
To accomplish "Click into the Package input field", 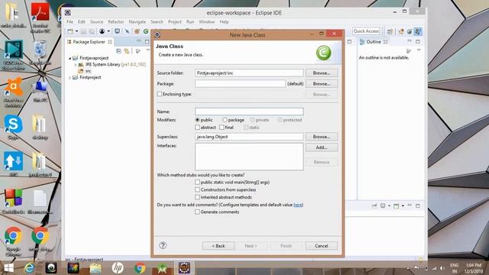I will pos(240,83).
